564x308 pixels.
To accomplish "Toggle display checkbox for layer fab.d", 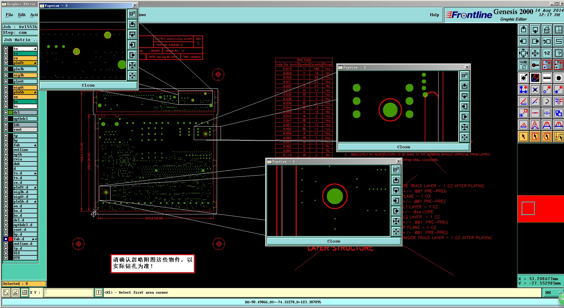I will [6, 239].
